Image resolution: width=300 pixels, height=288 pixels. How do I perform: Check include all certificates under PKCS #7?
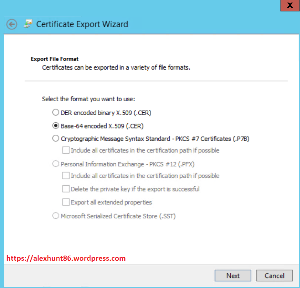coord(66,150)
